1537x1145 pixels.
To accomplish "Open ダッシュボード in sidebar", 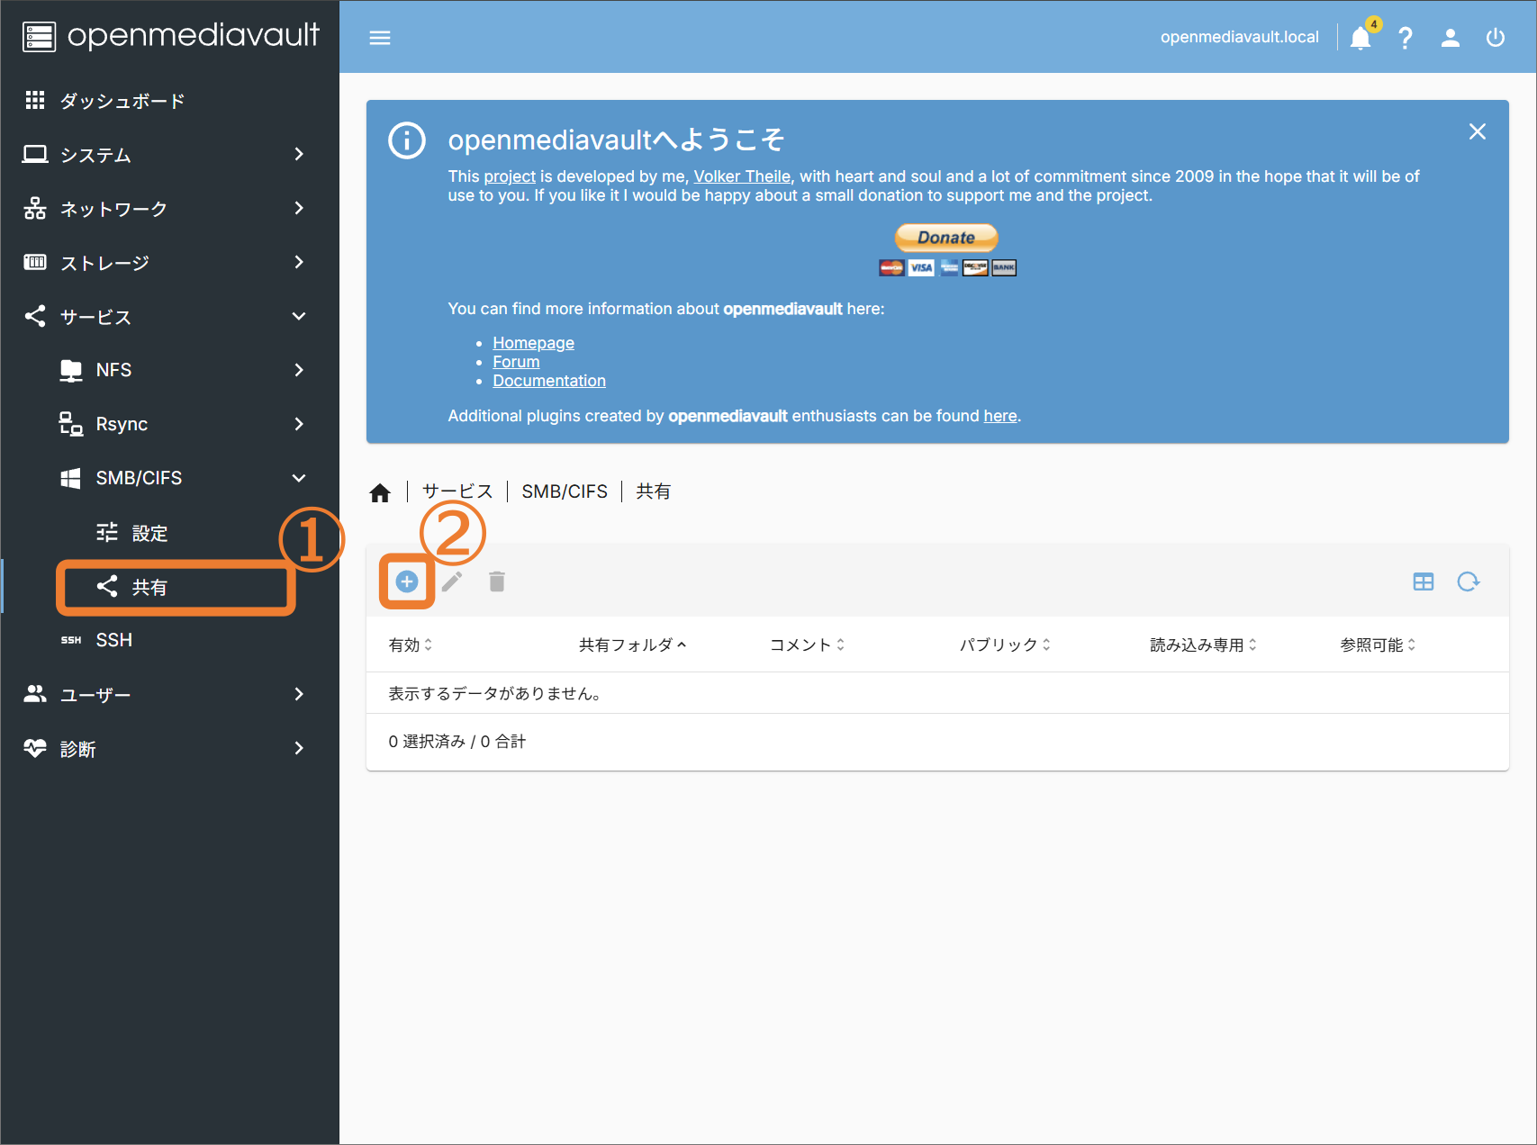I will point(169,101).
